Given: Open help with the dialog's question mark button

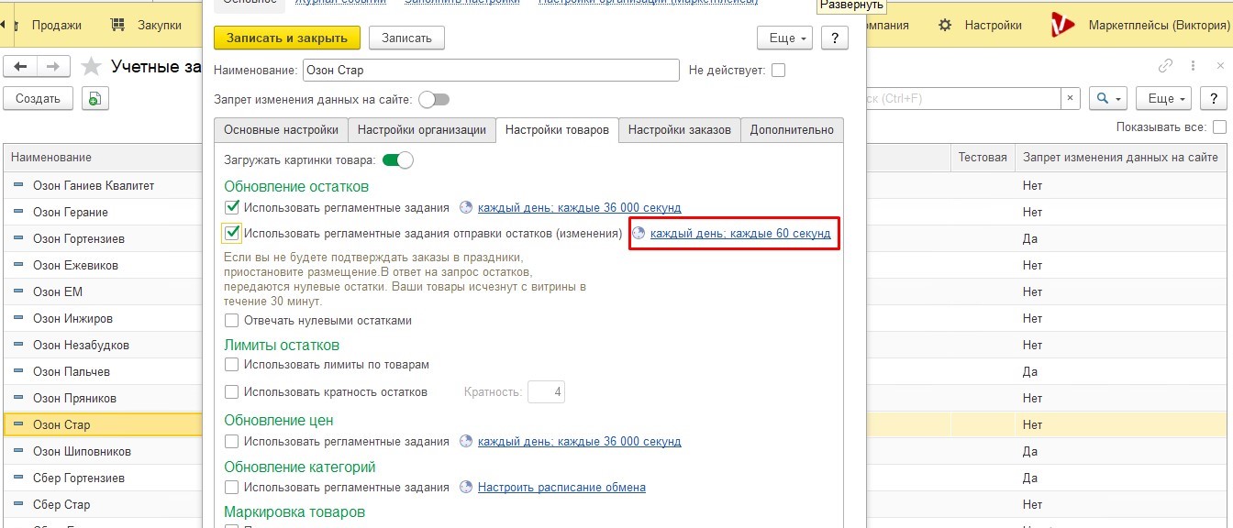Looking at the screenshot, I should 834,38.
